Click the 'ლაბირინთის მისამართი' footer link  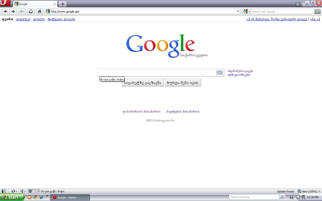(x=141, y=112)
